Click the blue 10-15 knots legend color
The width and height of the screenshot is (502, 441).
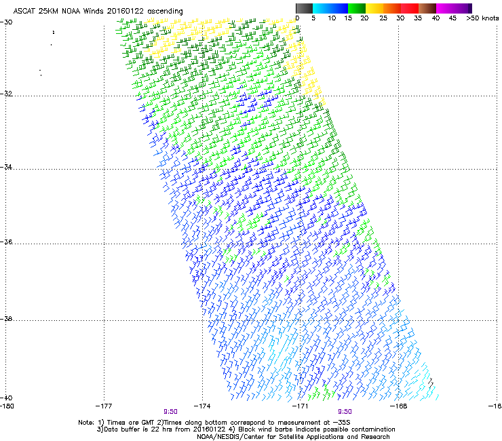[339, 8]
